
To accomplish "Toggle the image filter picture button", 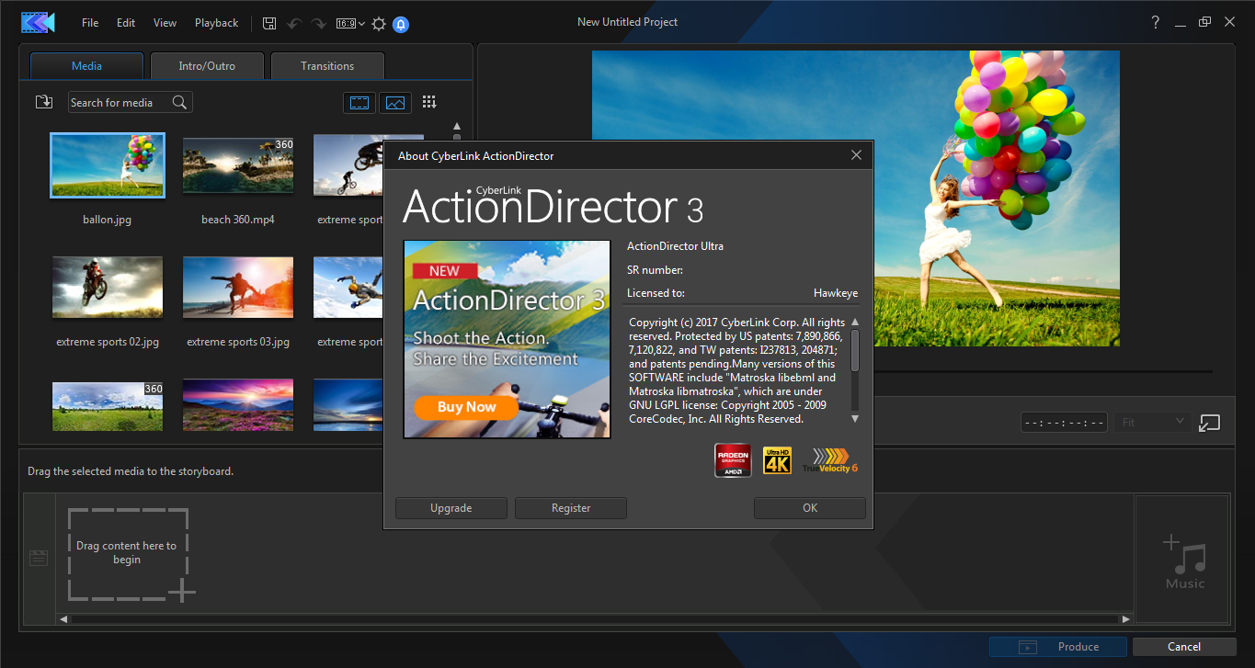I will point(394,102).
